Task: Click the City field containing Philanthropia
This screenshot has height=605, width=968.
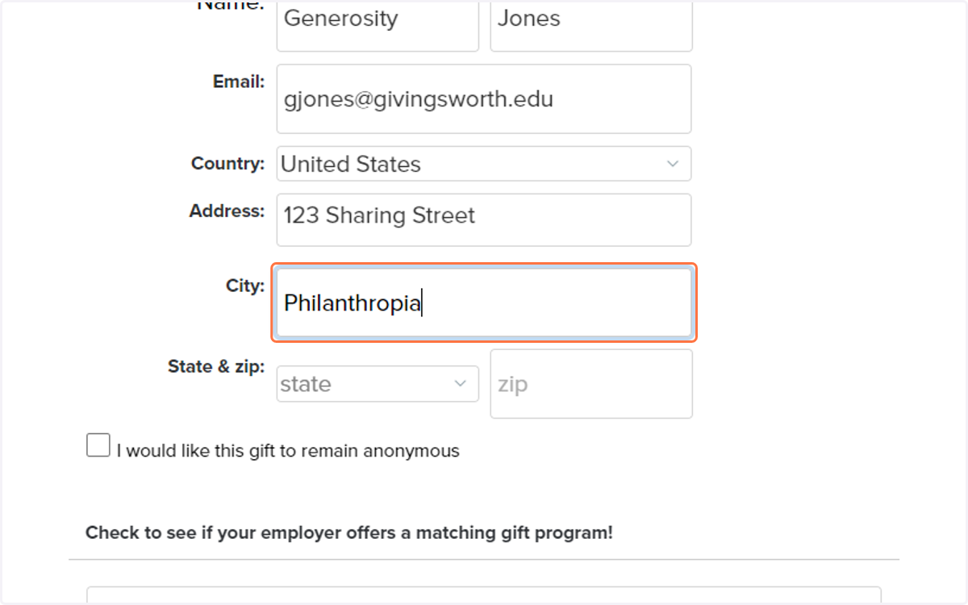Action: tap(484, 303)
